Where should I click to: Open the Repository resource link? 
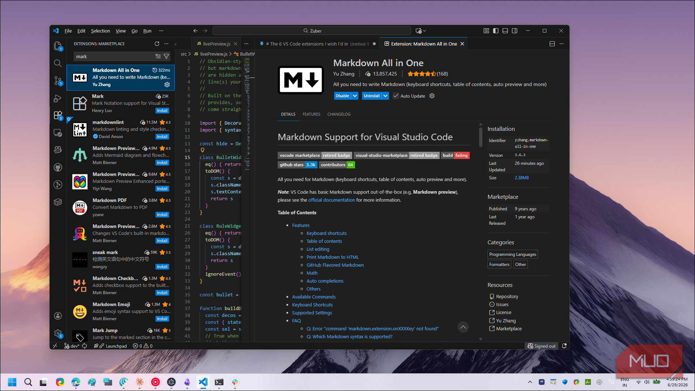(x=507, y=296)
